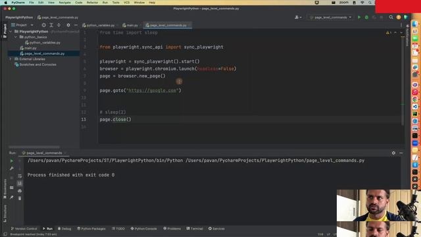This screenshot has height=237, width=421.
Task: Run the page_level_commands configuration from the toolbar
Action: coord(359,17)
